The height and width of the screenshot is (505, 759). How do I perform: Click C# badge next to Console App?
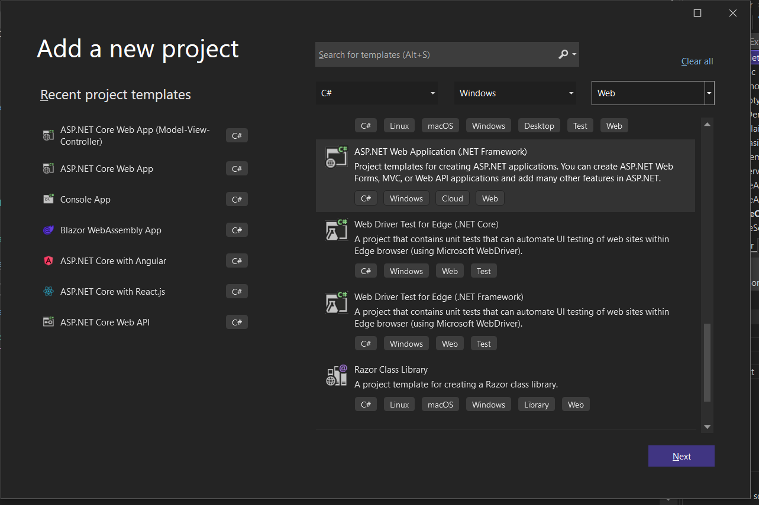click(237, 200)
